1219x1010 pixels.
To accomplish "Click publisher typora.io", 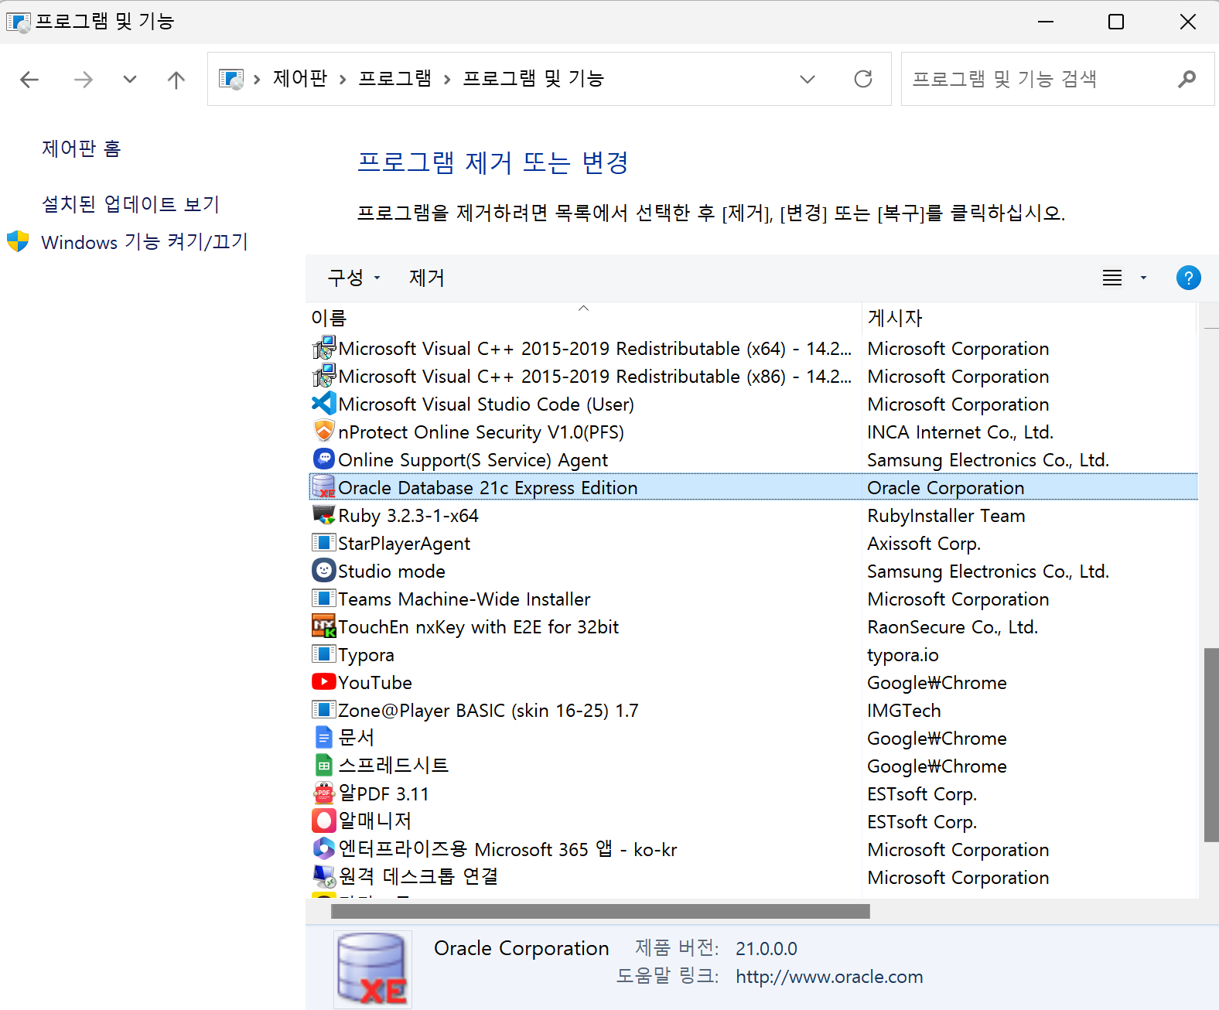I will pos(903,655).
